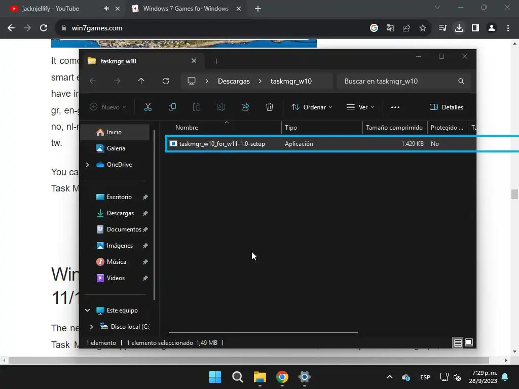Select OneDrive in the navigation pane

pyautogui.click(x=115, y=165)
